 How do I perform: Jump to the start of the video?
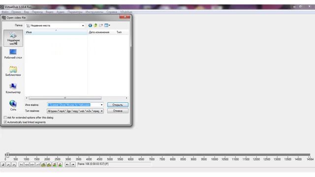(x=21, y=165)
